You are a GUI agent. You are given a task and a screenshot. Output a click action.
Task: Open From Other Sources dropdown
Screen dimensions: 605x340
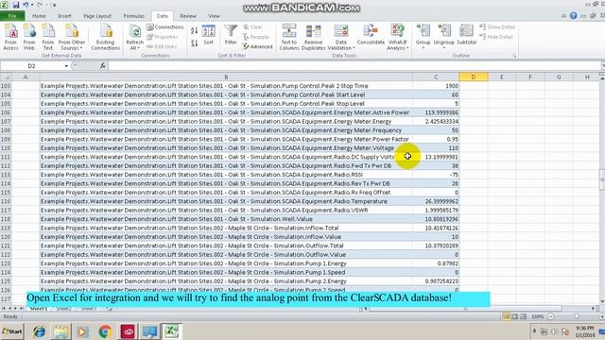[72, 37]
